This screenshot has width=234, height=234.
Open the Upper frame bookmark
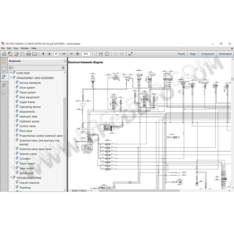click(x=27, y=102)
